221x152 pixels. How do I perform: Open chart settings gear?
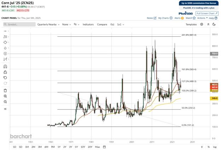tap(202, 24)
